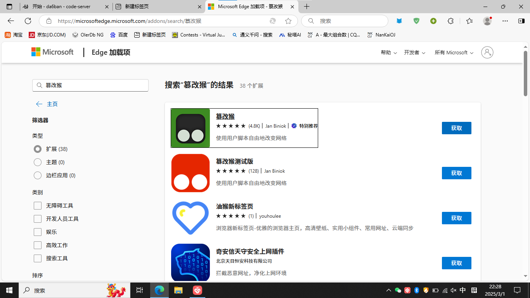The image size is (530, 298).
Task: Open WeChat from the system tray
Action: pos(398,290)
